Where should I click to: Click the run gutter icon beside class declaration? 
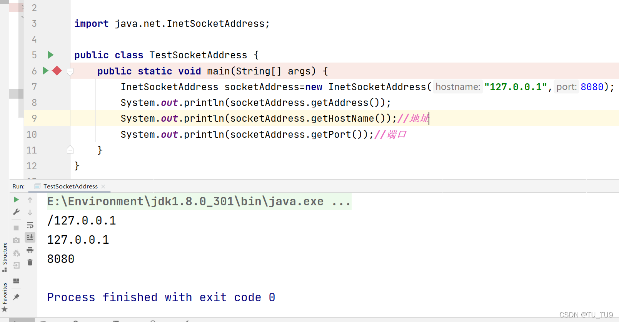[x=50, y=55]
